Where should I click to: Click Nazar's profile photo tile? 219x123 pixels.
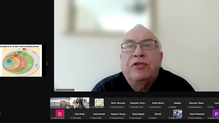[177, 113]
